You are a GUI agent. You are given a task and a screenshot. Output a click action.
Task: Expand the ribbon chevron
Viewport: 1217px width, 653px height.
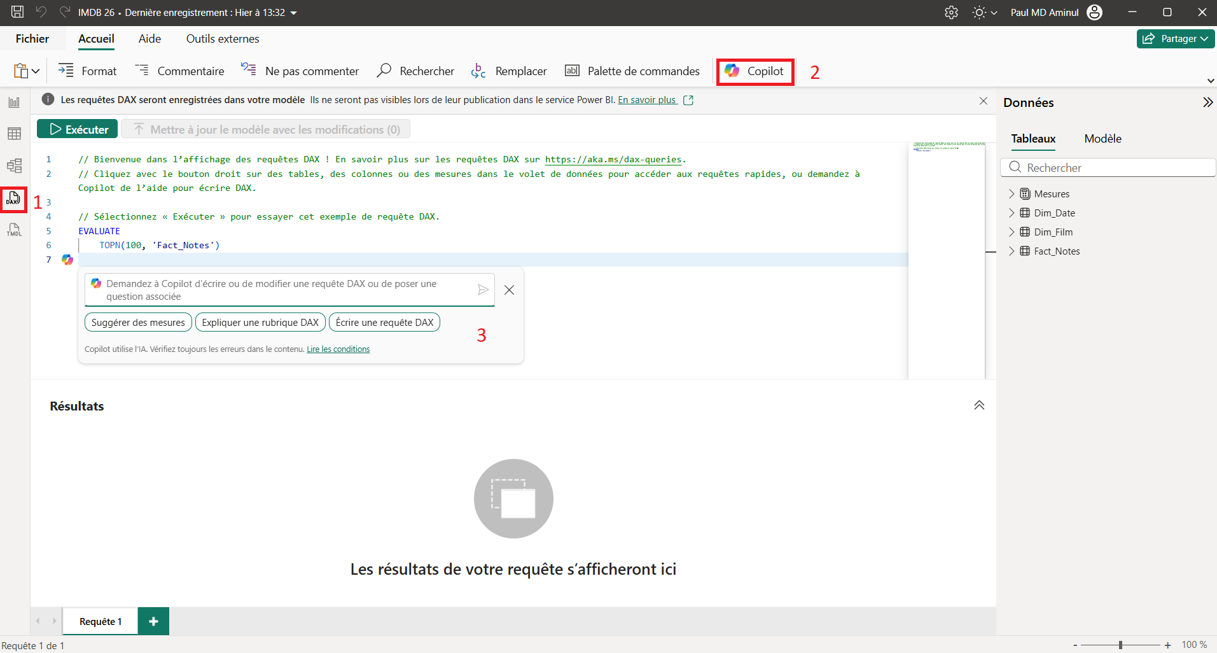tap(1210, 81)
